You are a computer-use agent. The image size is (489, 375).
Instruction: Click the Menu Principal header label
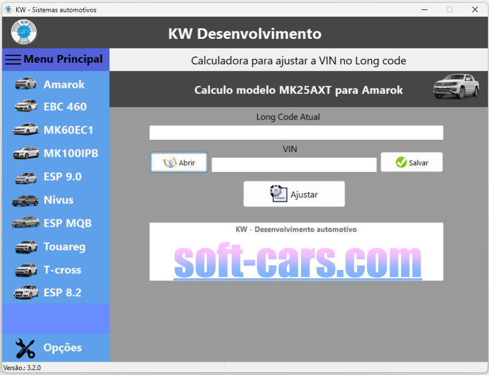[x=63, y=59]
